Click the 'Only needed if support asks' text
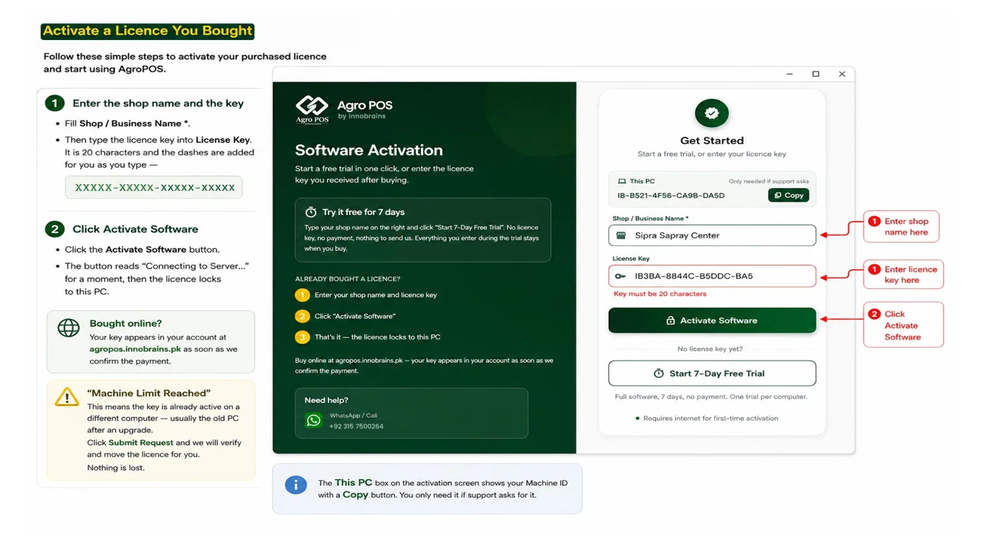This screenshot has height=553, width=984. tap(769, 181)
